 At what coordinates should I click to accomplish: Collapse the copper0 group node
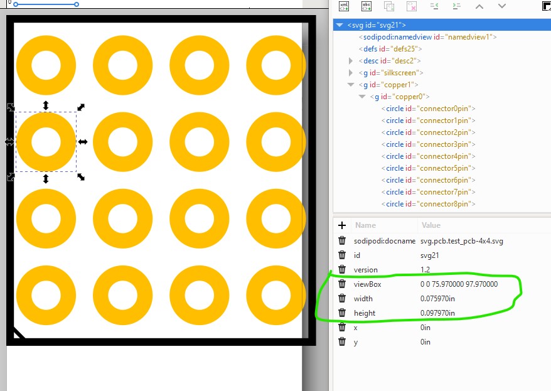point(362,97)
